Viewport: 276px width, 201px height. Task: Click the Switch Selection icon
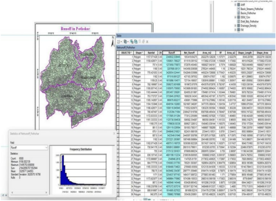tap(135, 41)
